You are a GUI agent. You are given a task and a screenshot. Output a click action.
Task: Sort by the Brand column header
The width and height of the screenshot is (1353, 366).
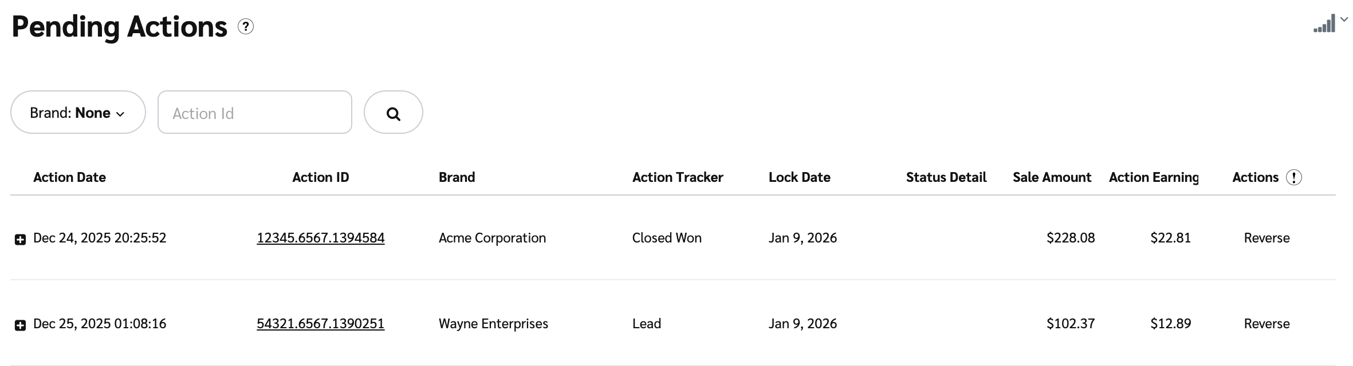[457, 177]
